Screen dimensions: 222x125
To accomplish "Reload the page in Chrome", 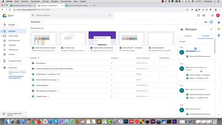I will [10, 10].
